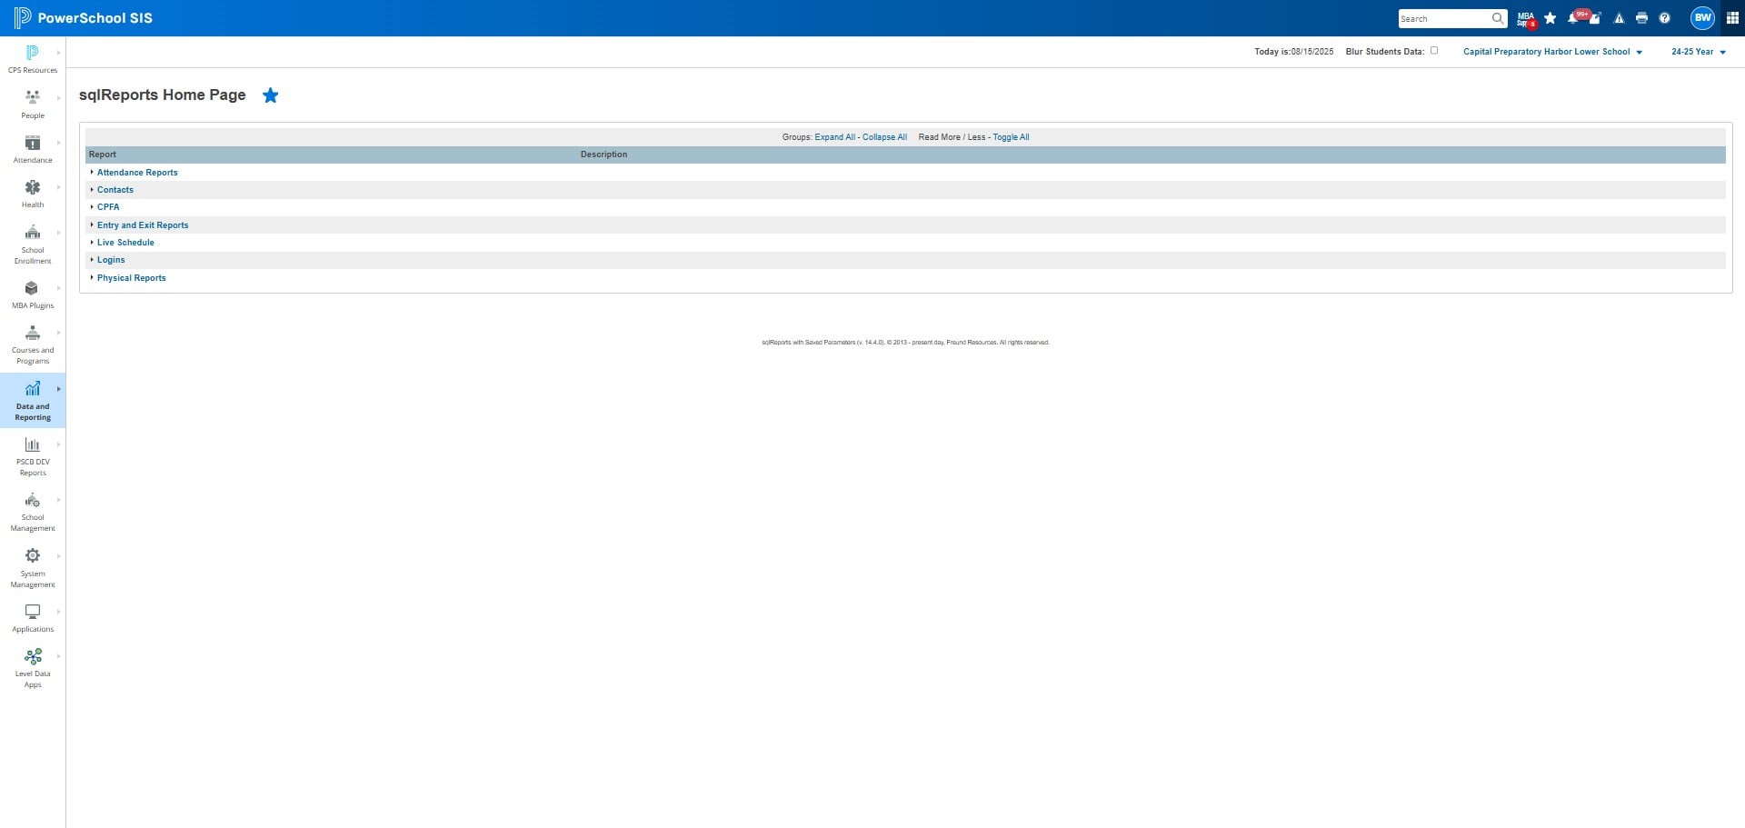
Task: Open the 24-25 Year term dropdown
Action: coord(1698,52)
